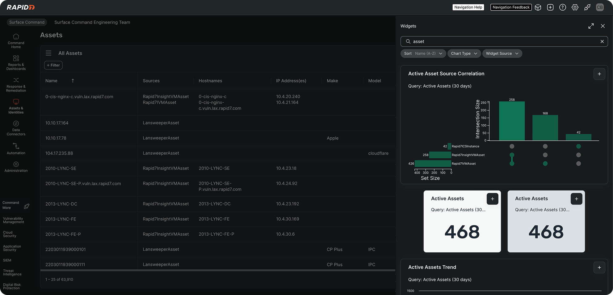
Task: Click the horizontal scrollbar under assets table
Action: [218, 270]
